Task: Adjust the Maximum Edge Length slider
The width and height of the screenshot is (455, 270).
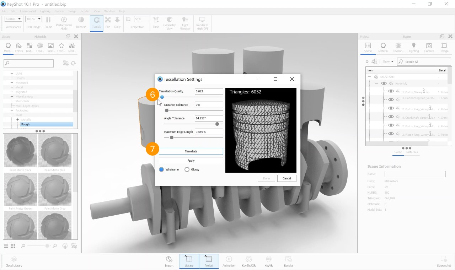Action: pos(172,137)
